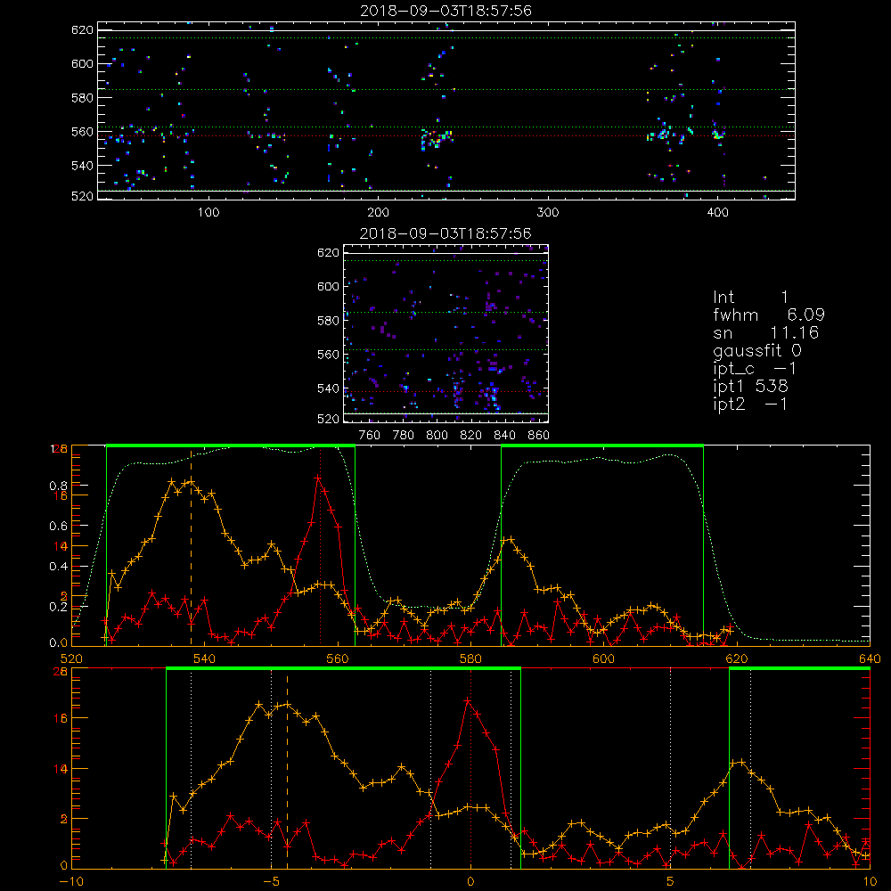Click x-axis label 860 in middle plot

pos(539,436)
